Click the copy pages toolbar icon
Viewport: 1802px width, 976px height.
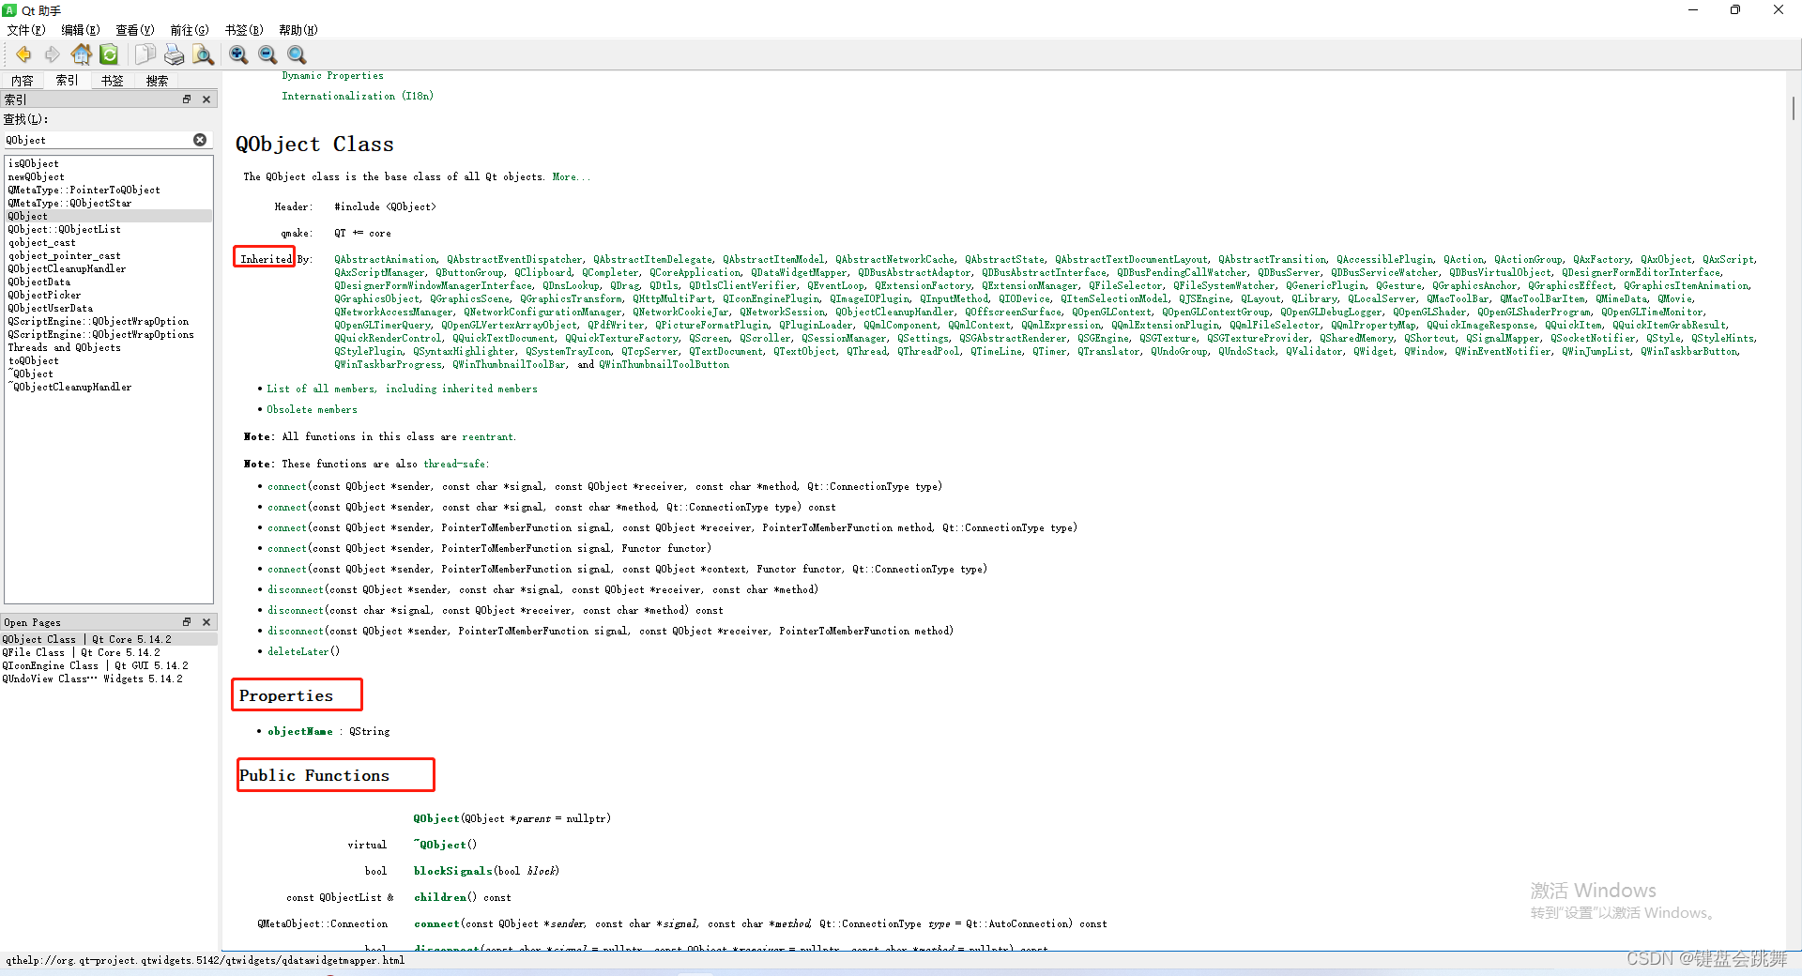[x=145, y=54]
